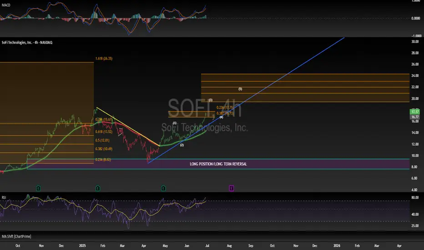The width and height of the screenshot is (424, 250).
Task: Select the 0.236 (17.75) Fibonacci label
Action: click(225, 108)
